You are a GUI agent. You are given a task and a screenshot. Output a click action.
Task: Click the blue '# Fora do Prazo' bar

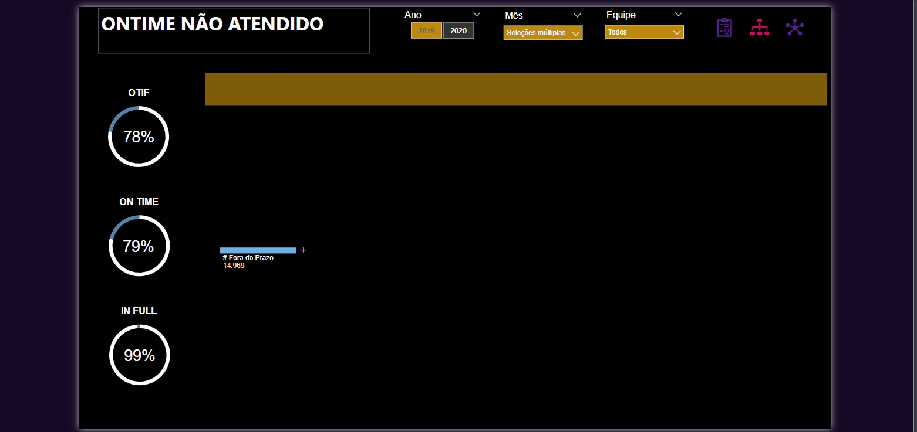click(x=258, y=250)
